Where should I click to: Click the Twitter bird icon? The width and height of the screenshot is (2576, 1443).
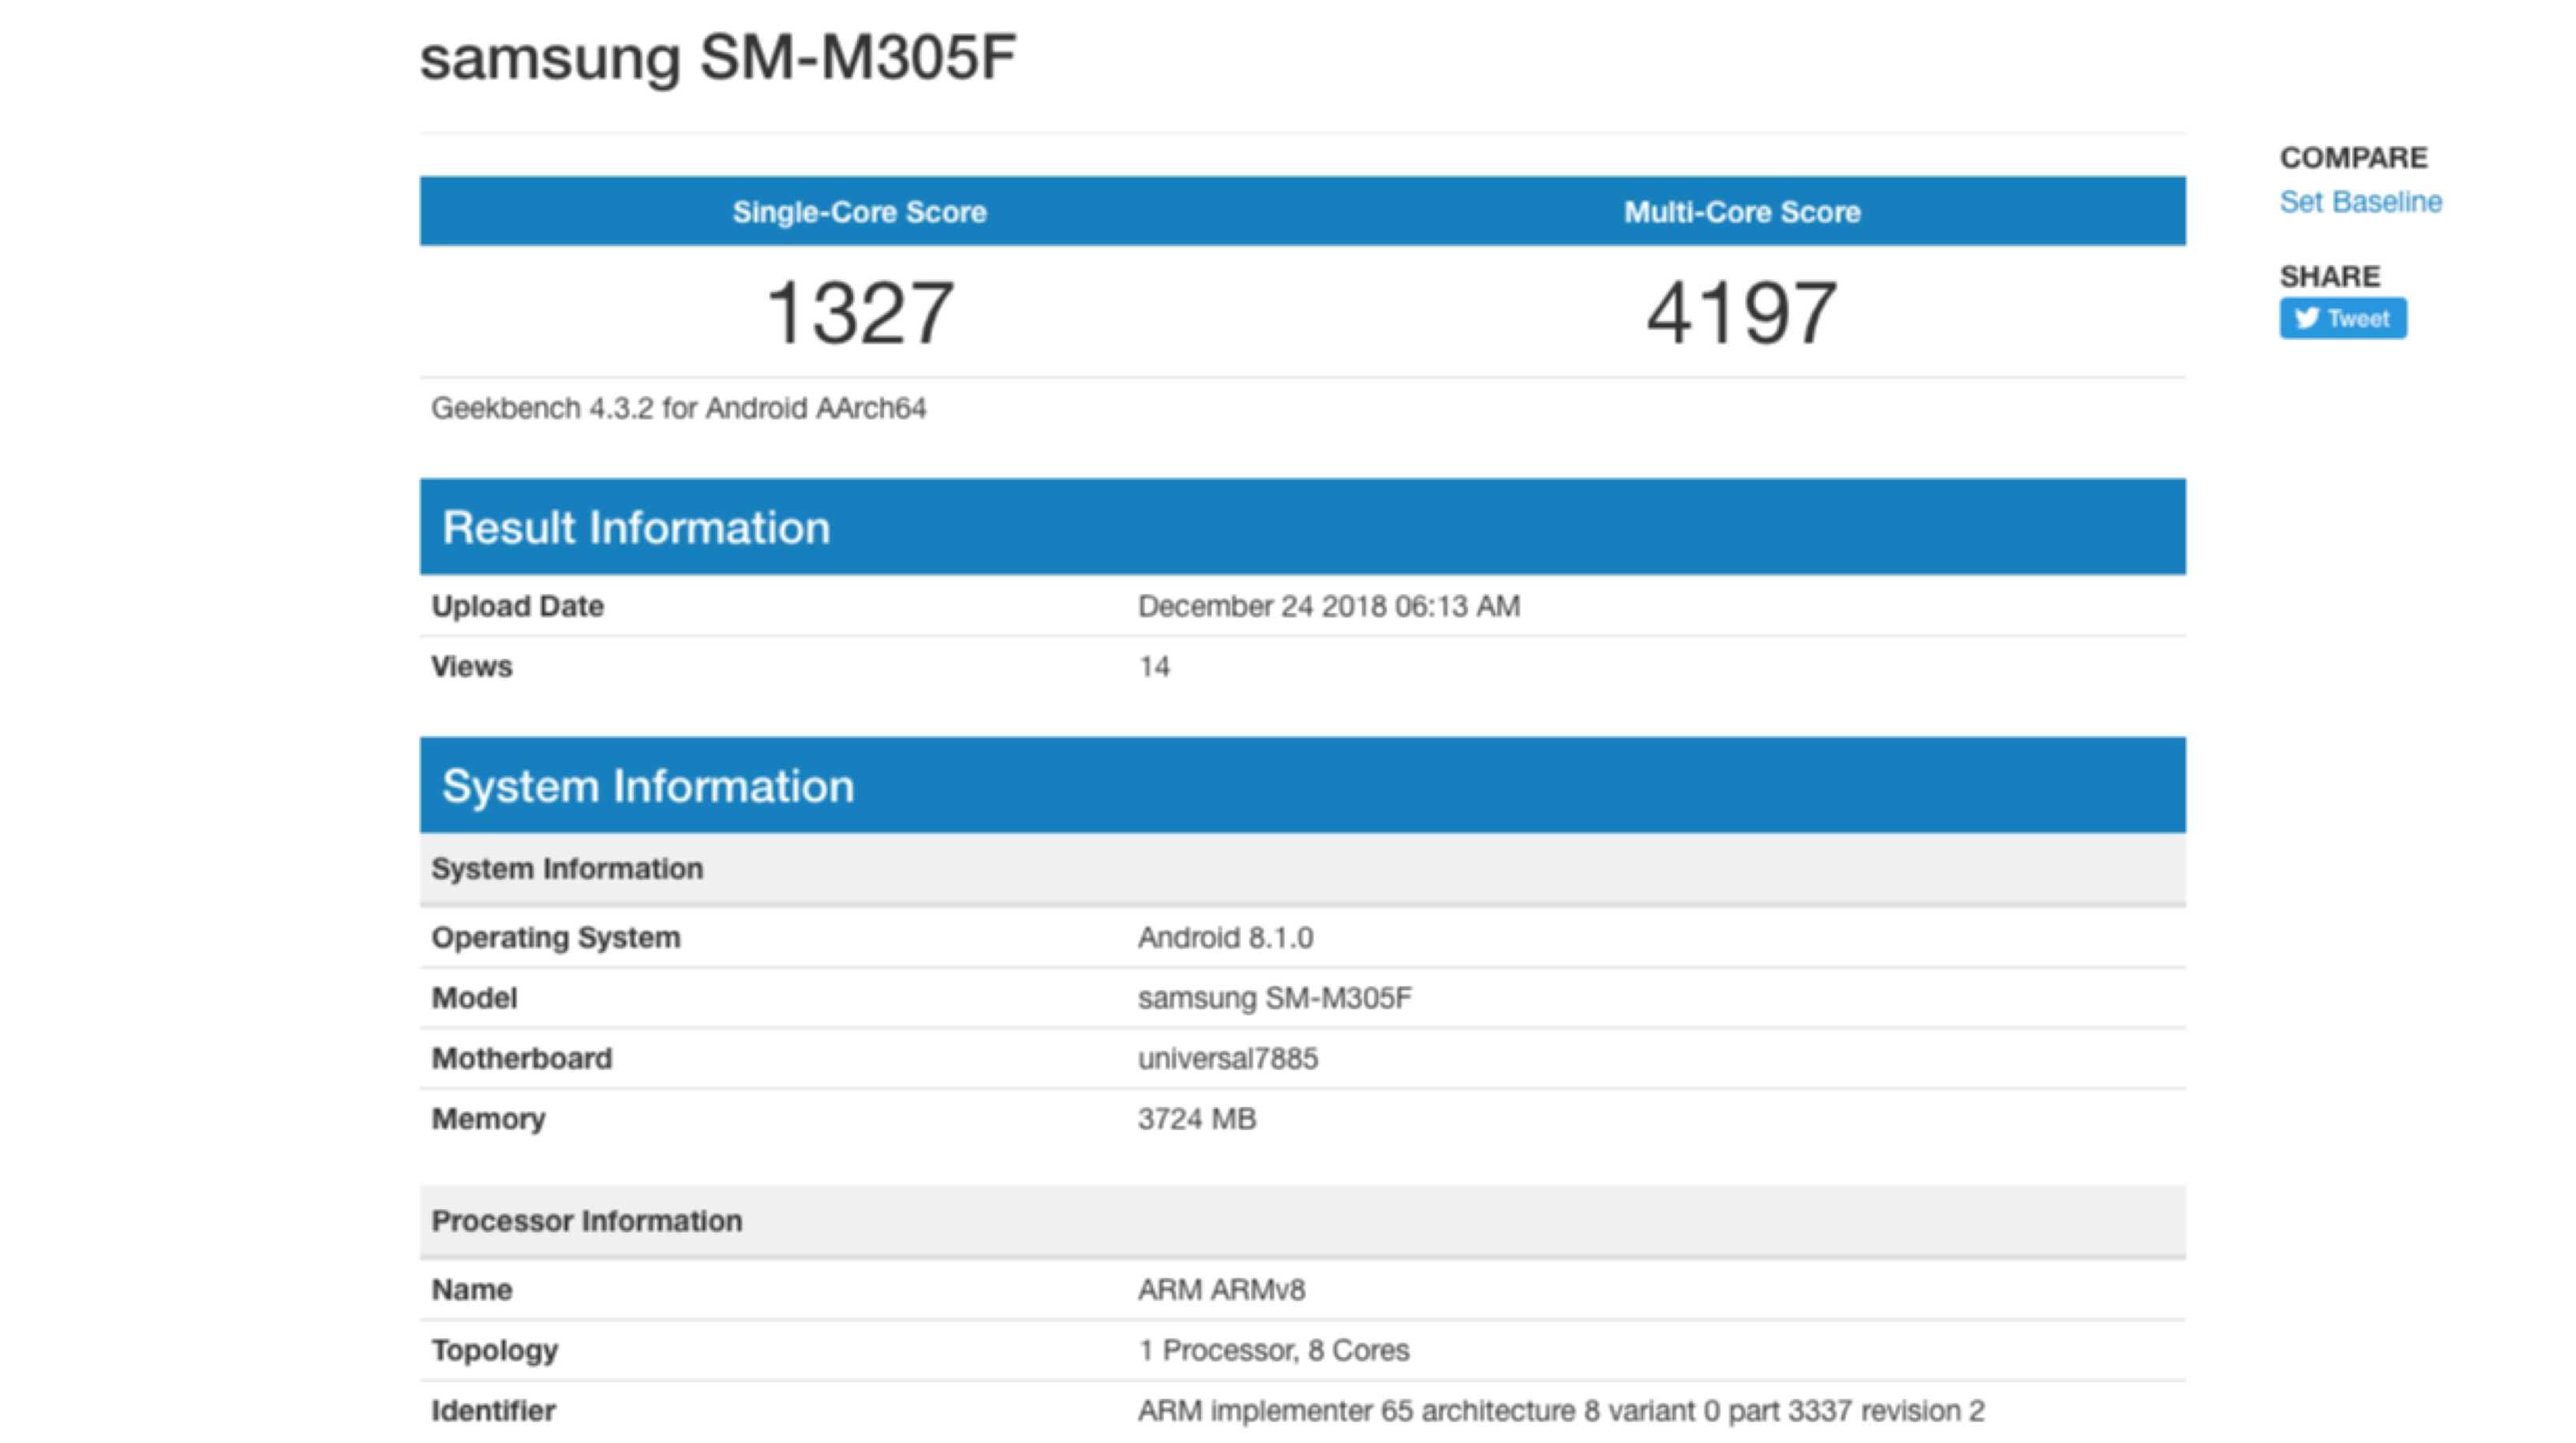pyautogui.click(x=2306, y=318)
